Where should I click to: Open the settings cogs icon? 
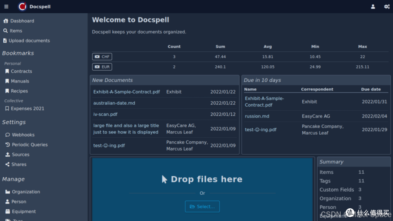[x=387, y=7]
